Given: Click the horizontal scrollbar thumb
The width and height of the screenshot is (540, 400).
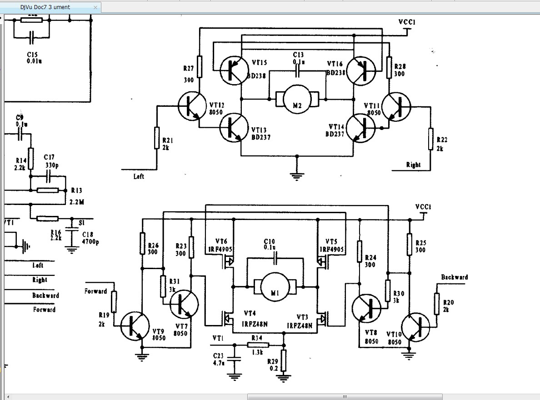Looking at the screenshot, I should click(x=345, y=397).
